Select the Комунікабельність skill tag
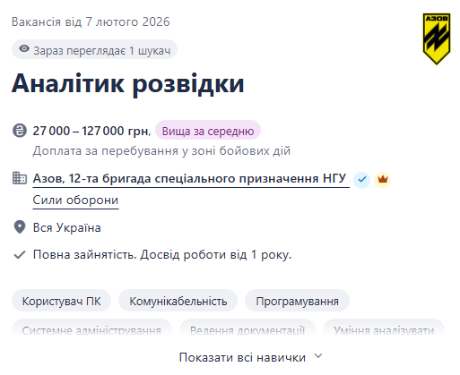This screenshot has height=375, width=460. coord(178,301)
